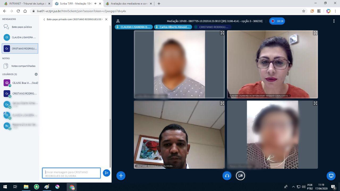Go back with the chat back arrow
Image resolution: width=340 pixels, height=191 pixels.
coord(44,19)
